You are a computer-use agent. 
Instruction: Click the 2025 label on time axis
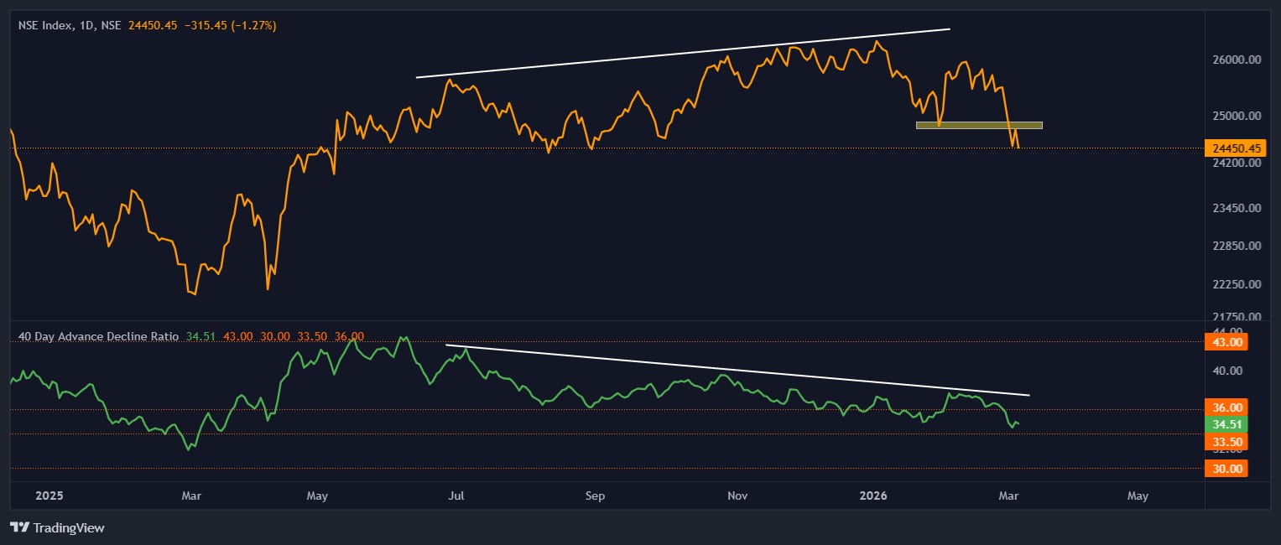click(49, 496)
